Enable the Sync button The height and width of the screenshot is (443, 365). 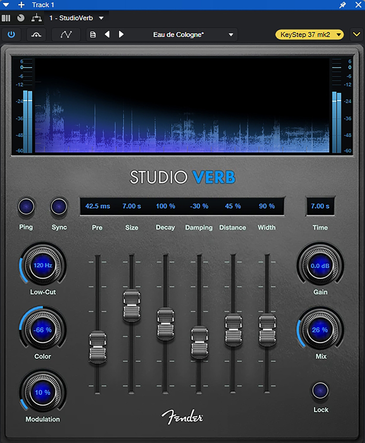(58, 206)
